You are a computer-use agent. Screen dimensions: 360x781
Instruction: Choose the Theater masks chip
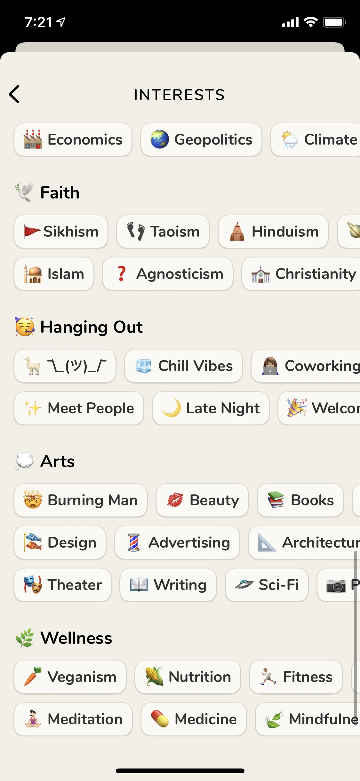(63, 585)
